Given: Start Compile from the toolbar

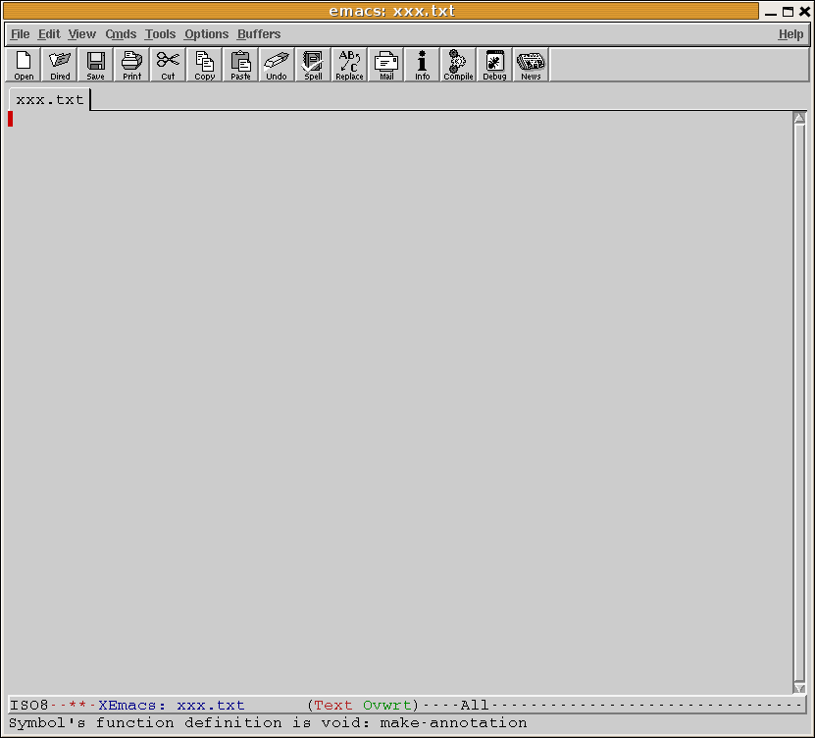Looking at the screenshot, I should point(458,65).
